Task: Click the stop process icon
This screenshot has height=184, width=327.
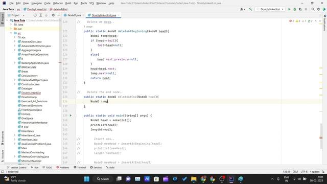Action: [306, 9]
